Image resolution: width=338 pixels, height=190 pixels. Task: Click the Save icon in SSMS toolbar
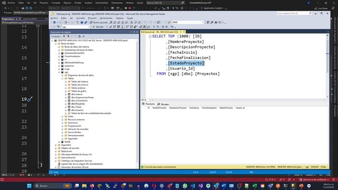coord(82,22)
